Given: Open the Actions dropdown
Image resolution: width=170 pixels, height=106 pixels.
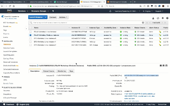Looking at the screenshot, I should 63,17.
